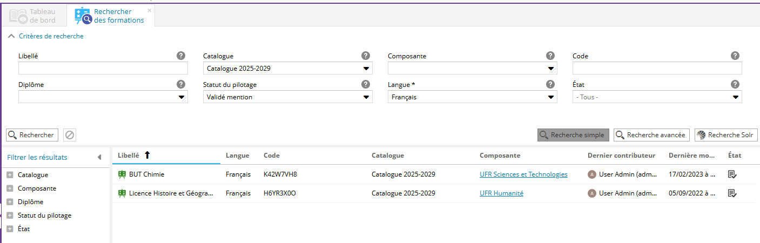Select the Rechercher des formations tab

111,16
